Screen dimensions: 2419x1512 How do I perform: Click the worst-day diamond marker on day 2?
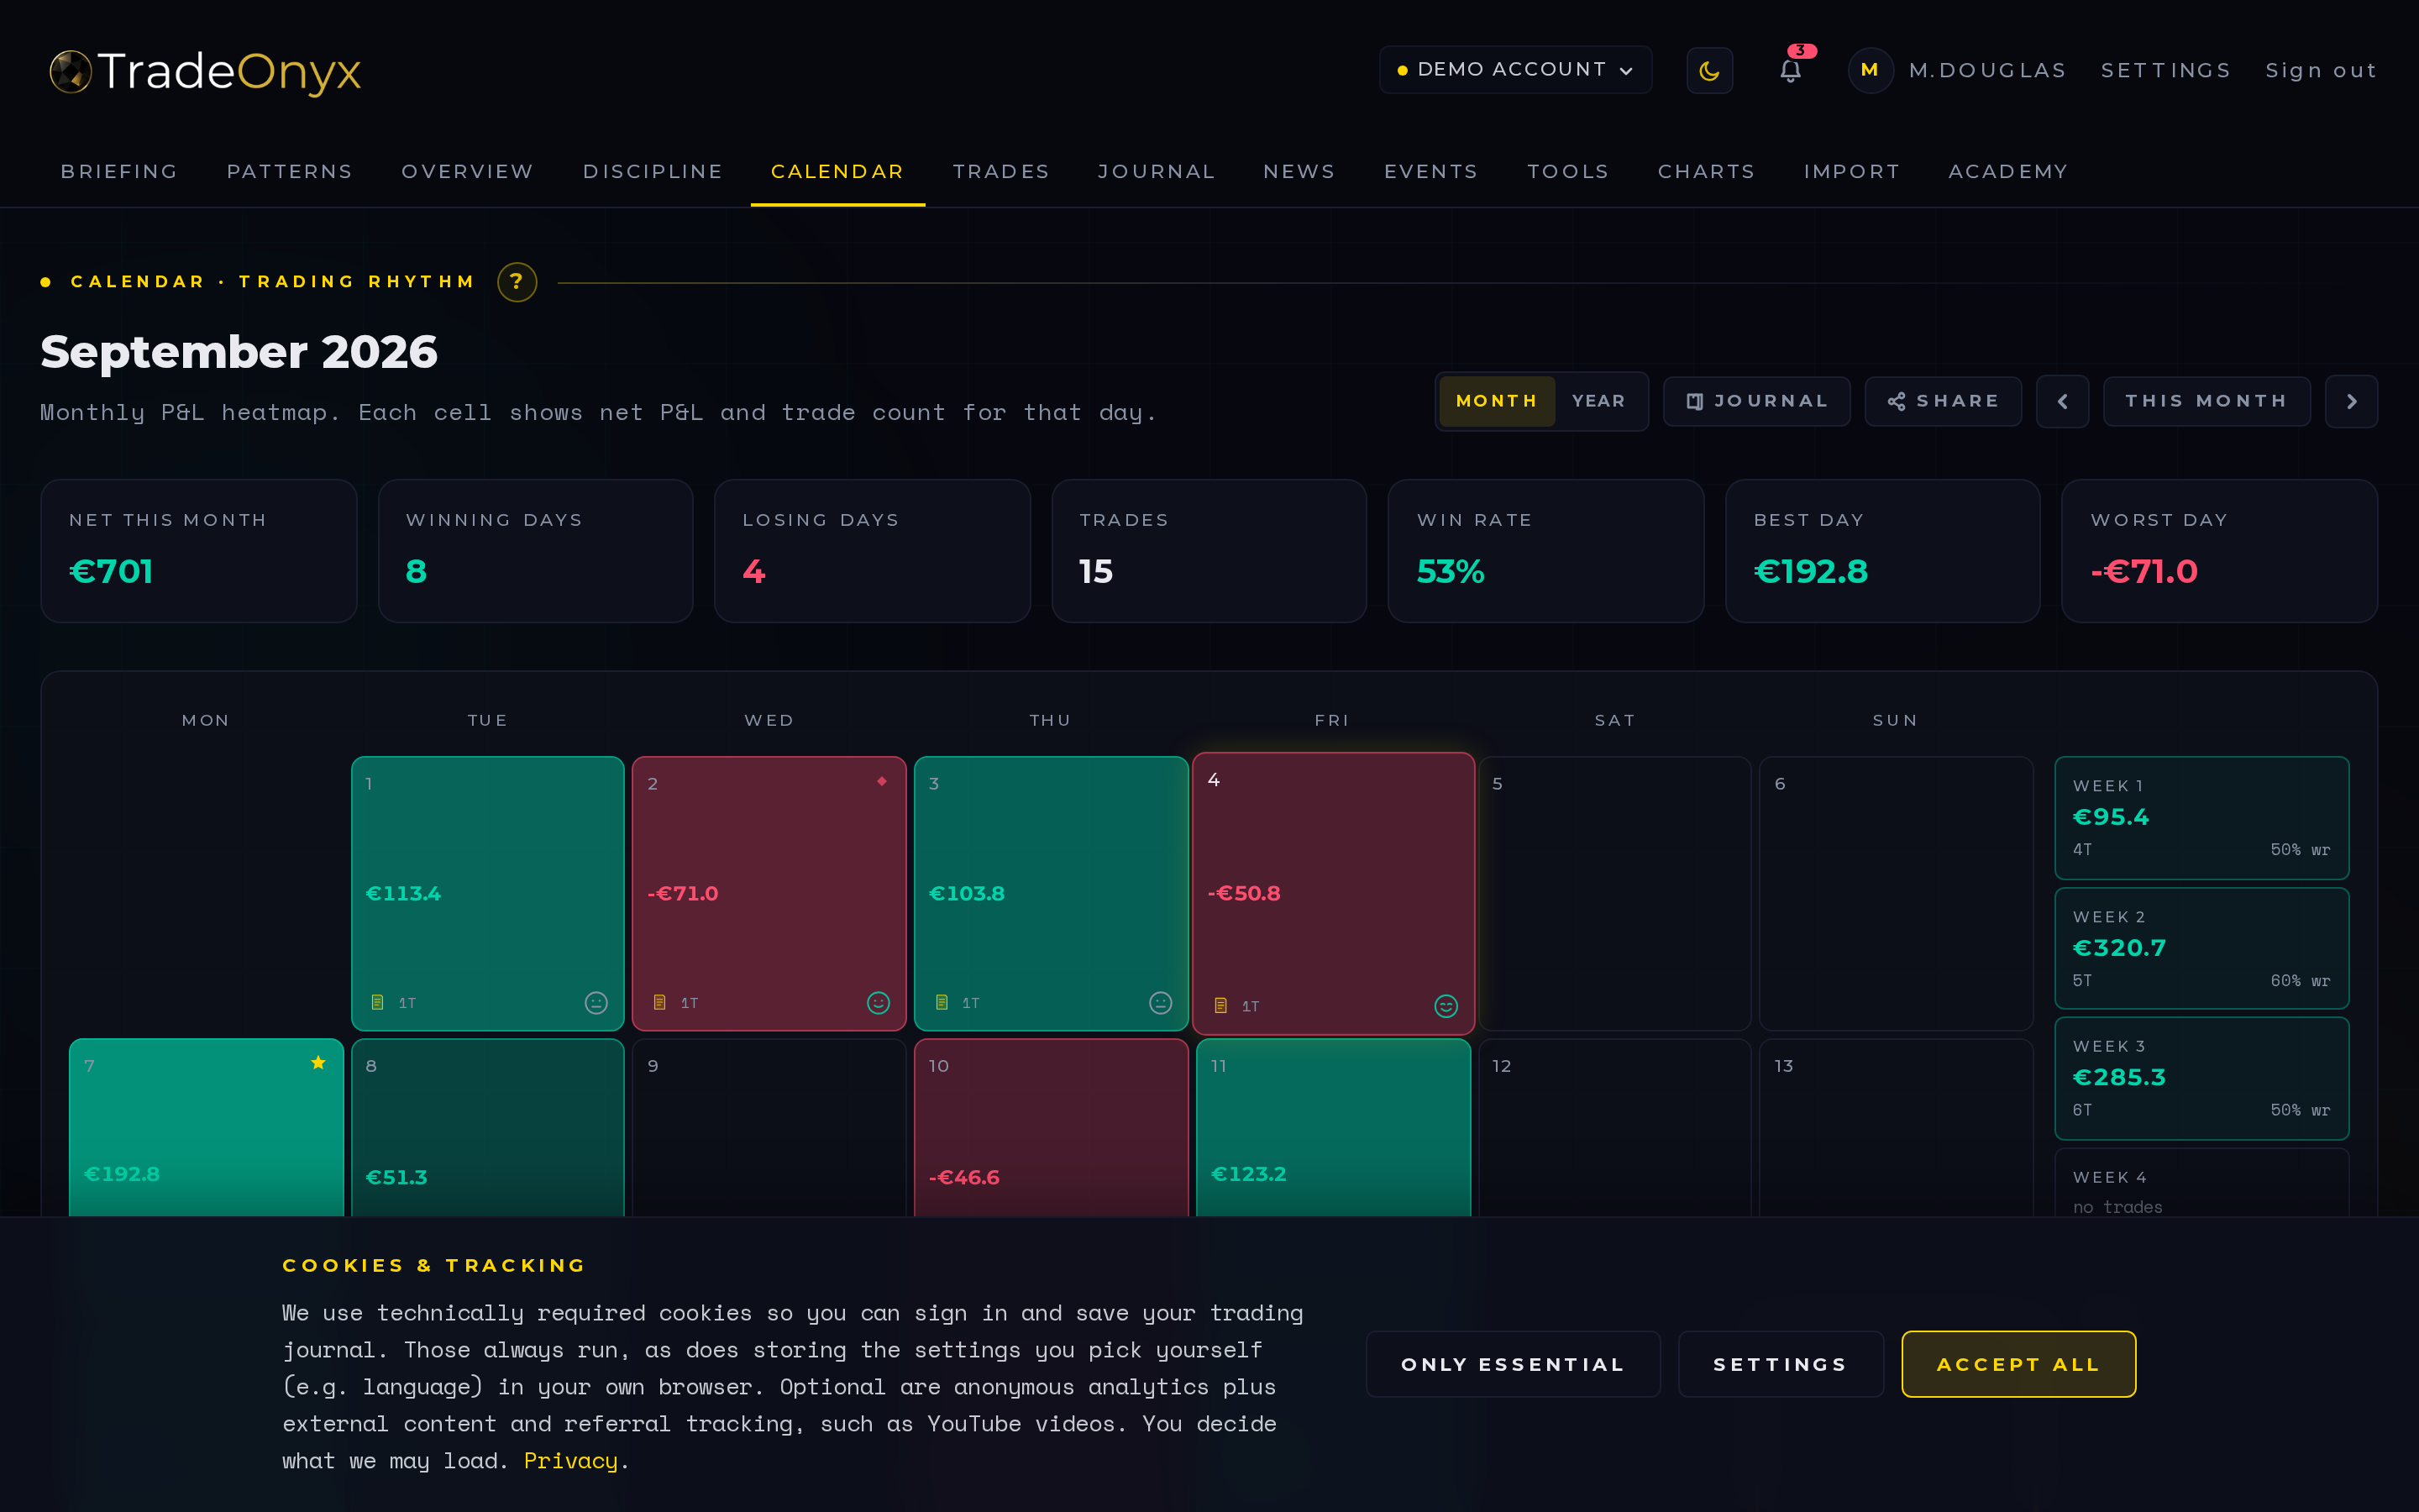pyautogui.click(x=882, y=781)
